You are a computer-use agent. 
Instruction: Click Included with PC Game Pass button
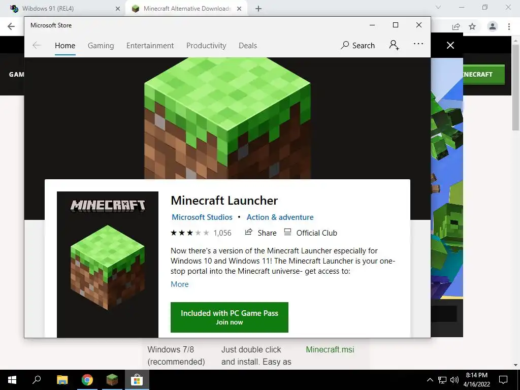[x=230, y=317]
